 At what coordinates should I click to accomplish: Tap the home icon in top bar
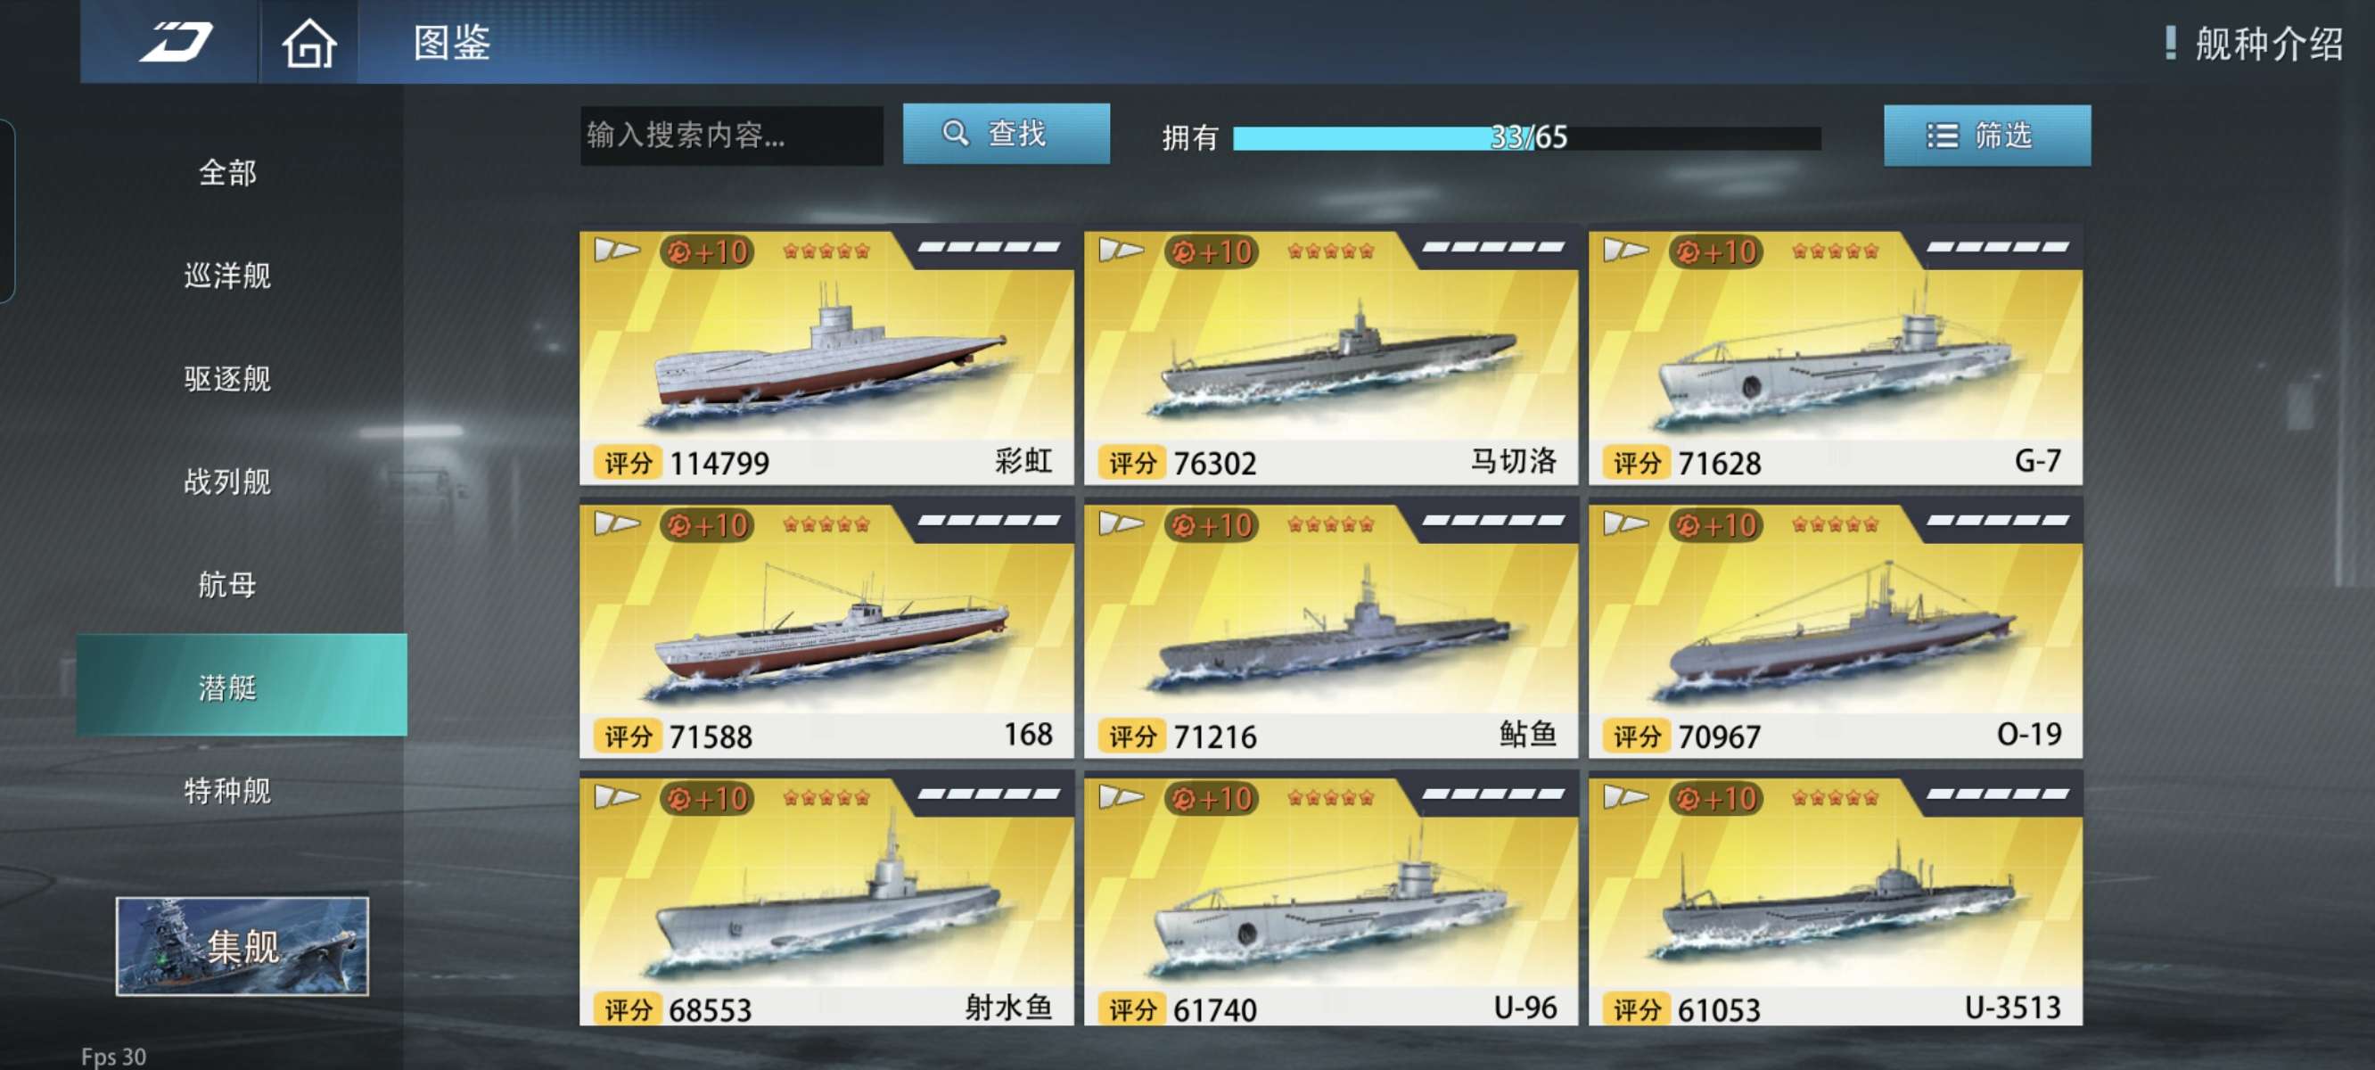point(308,44)
